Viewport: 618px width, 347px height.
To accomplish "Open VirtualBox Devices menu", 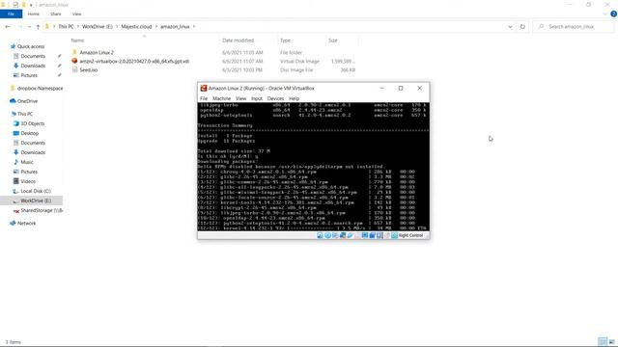I will [275, 98].
